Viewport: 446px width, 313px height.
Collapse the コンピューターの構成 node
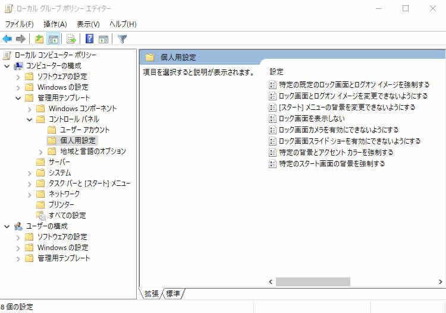7,66
